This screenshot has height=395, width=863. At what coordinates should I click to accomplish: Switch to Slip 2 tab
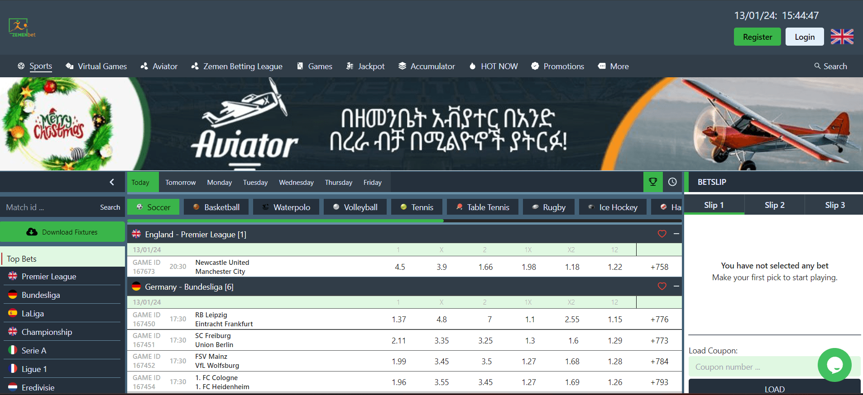tap(774, 205)
